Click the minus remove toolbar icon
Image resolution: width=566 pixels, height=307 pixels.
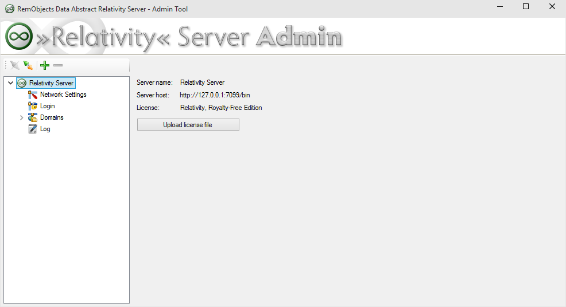[58, 65]
